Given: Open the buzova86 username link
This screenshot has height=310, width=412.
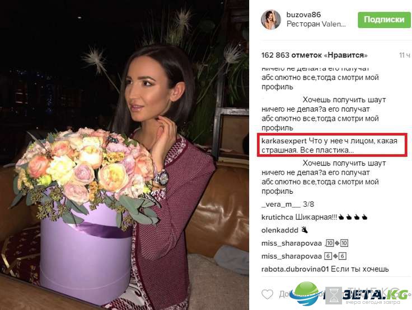Looking at the screenshot, I should click(x=303, y=15).
